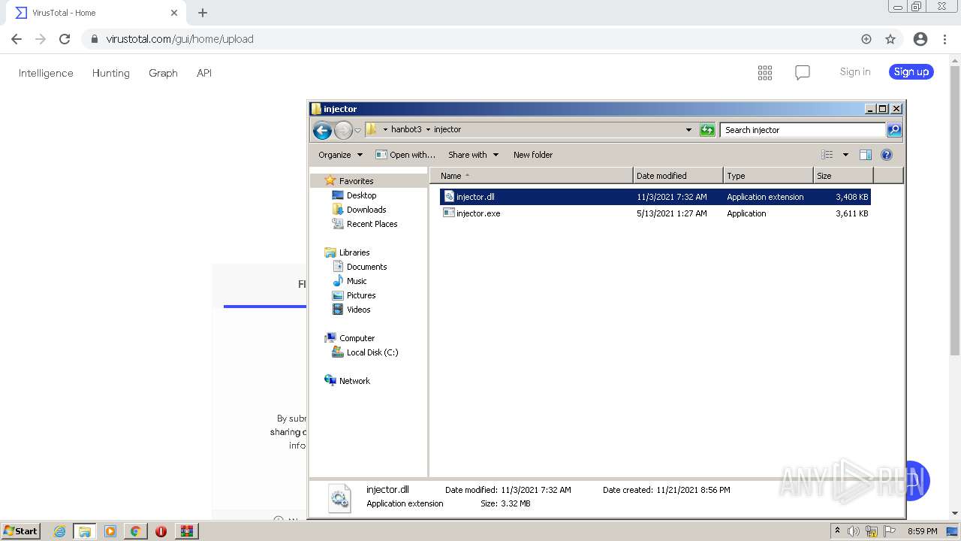This screenshot has height=541, width=961.
Task: Click Open with... button
Action: pos(405,155)
